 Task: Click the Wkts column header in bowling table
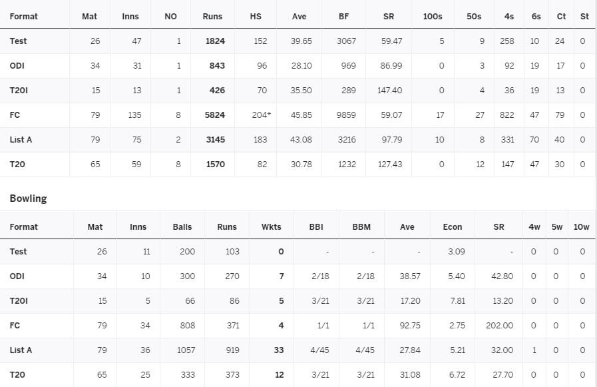tap(271, 227)
